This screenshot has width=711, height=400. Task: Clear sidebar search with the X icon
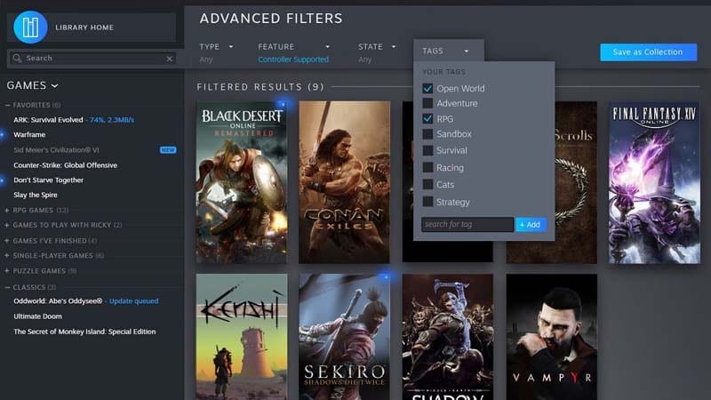click(x=169, y=59)
